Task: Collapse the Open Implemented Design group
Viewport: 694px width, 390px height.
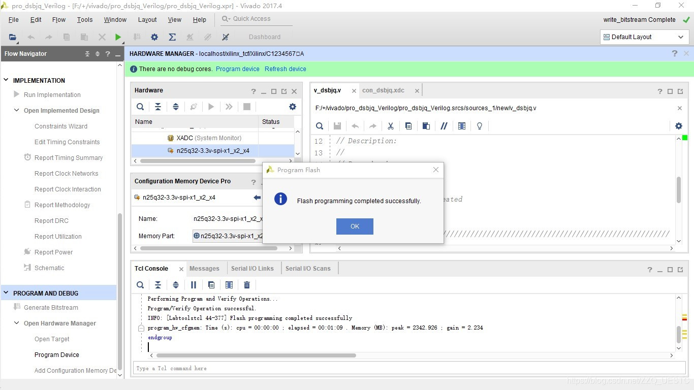Action: (17, 110)
